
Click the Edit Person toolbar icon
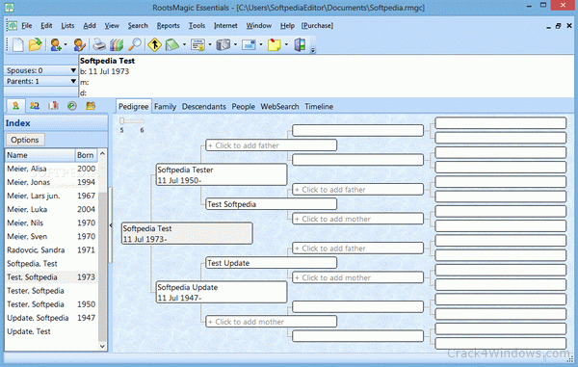click(80, 45)
